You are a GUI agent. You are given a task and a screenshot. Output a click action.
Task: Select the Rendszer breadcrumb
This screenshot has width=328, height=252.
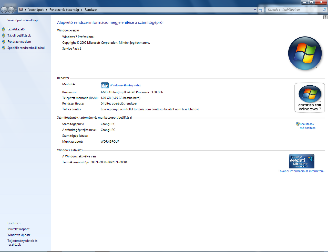point(91,10)
